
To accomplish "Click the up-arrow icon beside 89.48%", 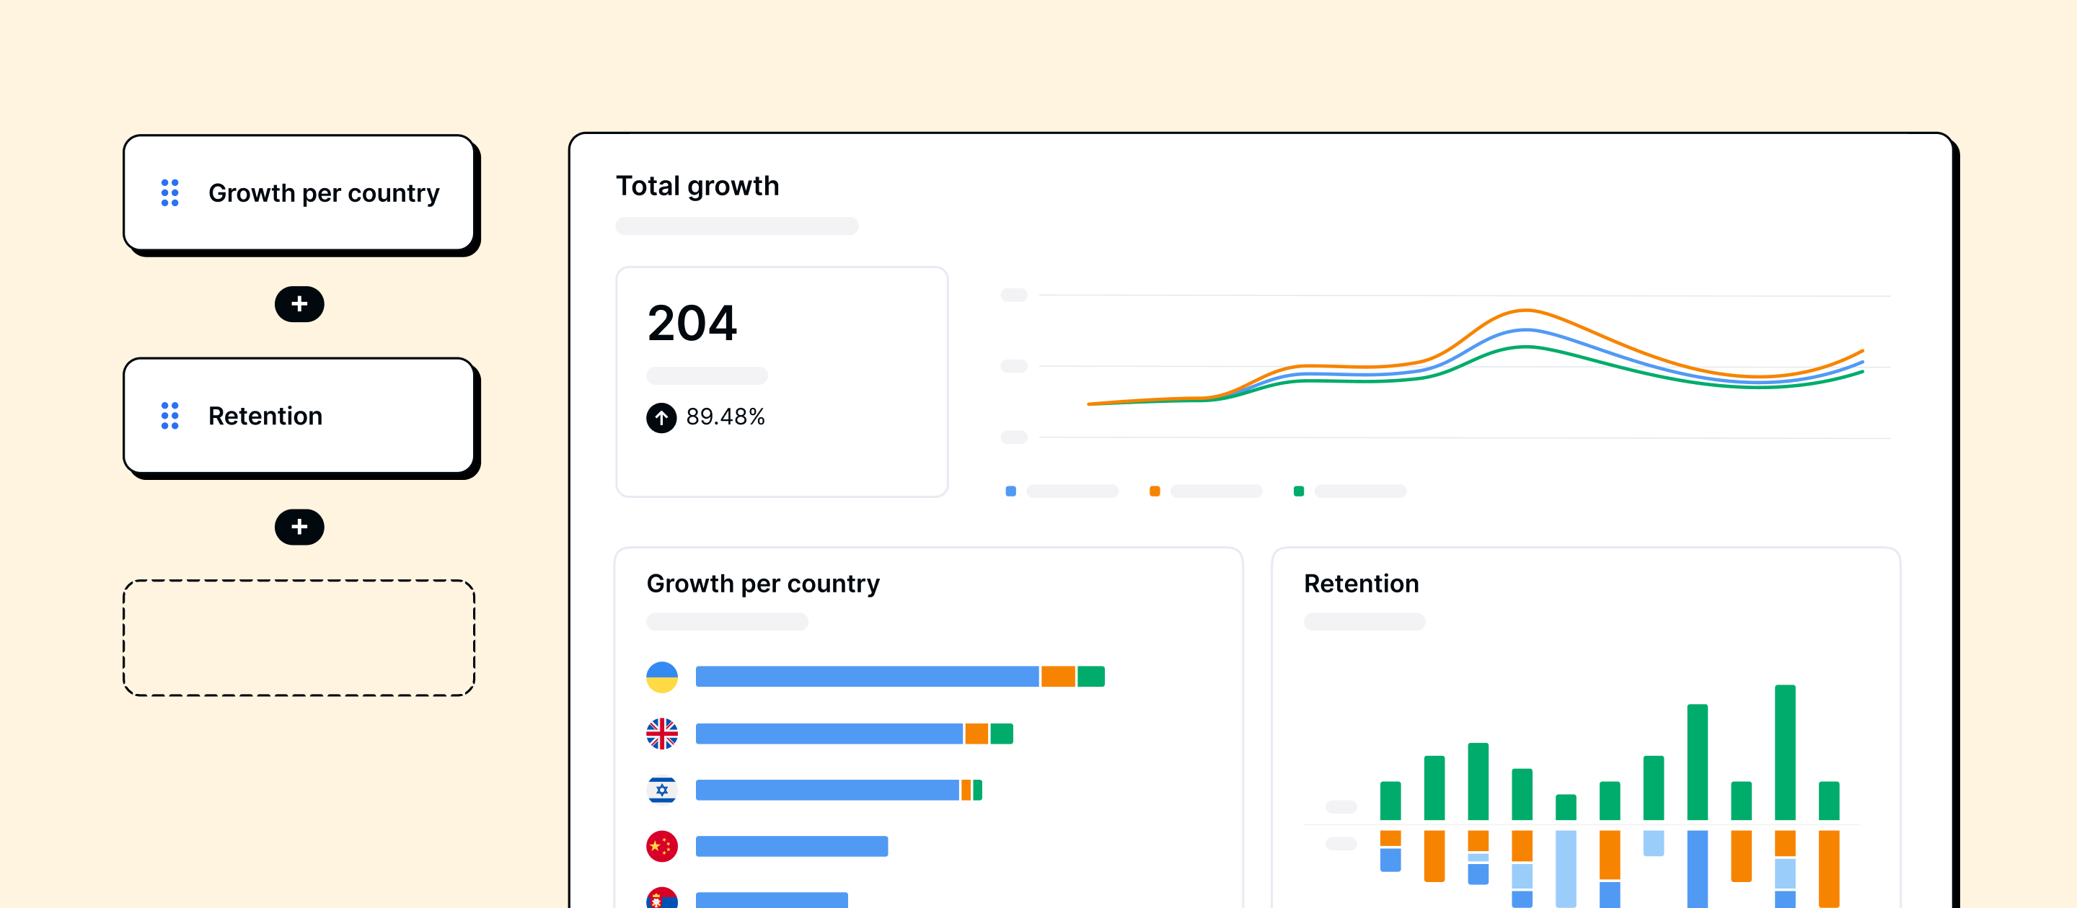I will (x=661, y=417).
